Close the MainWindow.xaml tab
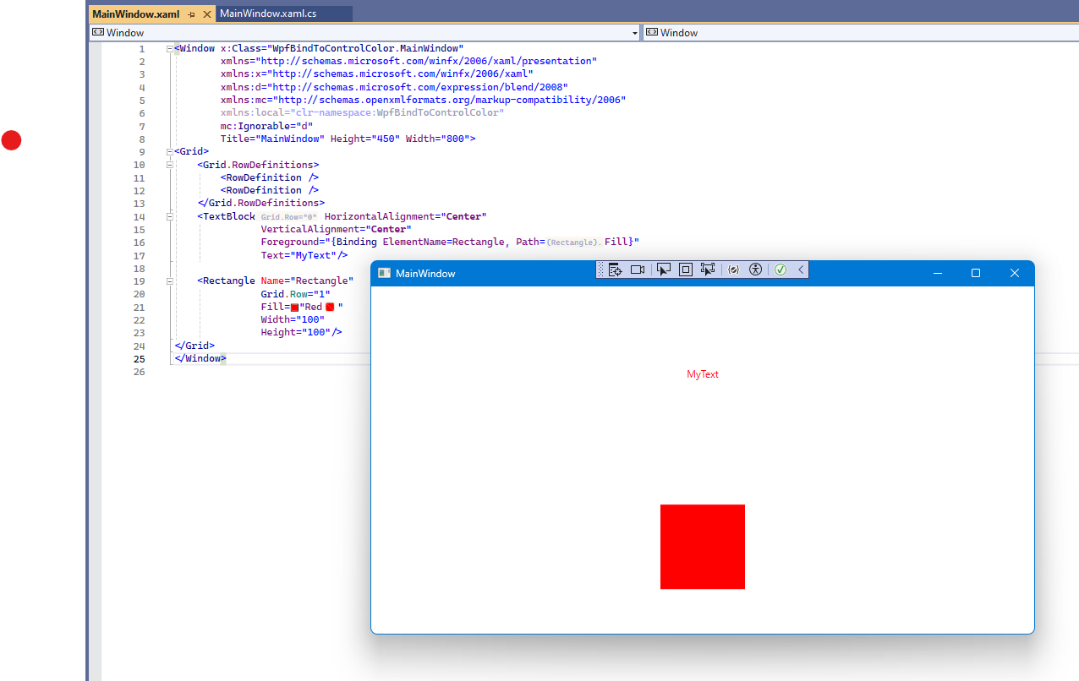1079x681 pixels. tap(207, 14)
